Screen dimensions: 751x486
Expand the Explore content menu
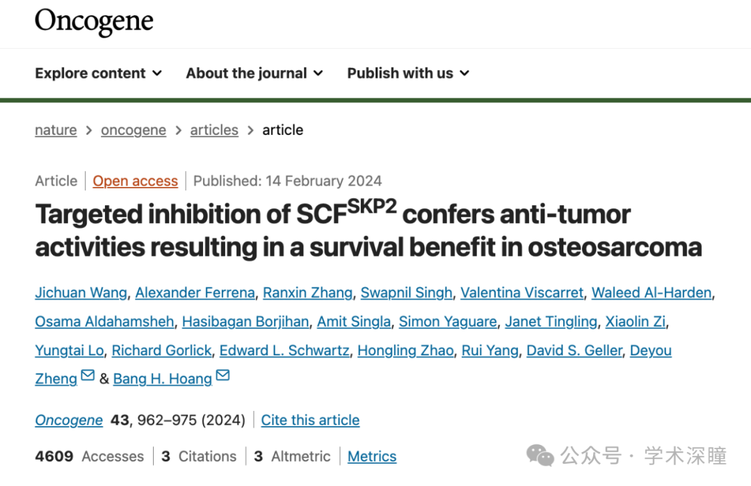coord(98,73)
